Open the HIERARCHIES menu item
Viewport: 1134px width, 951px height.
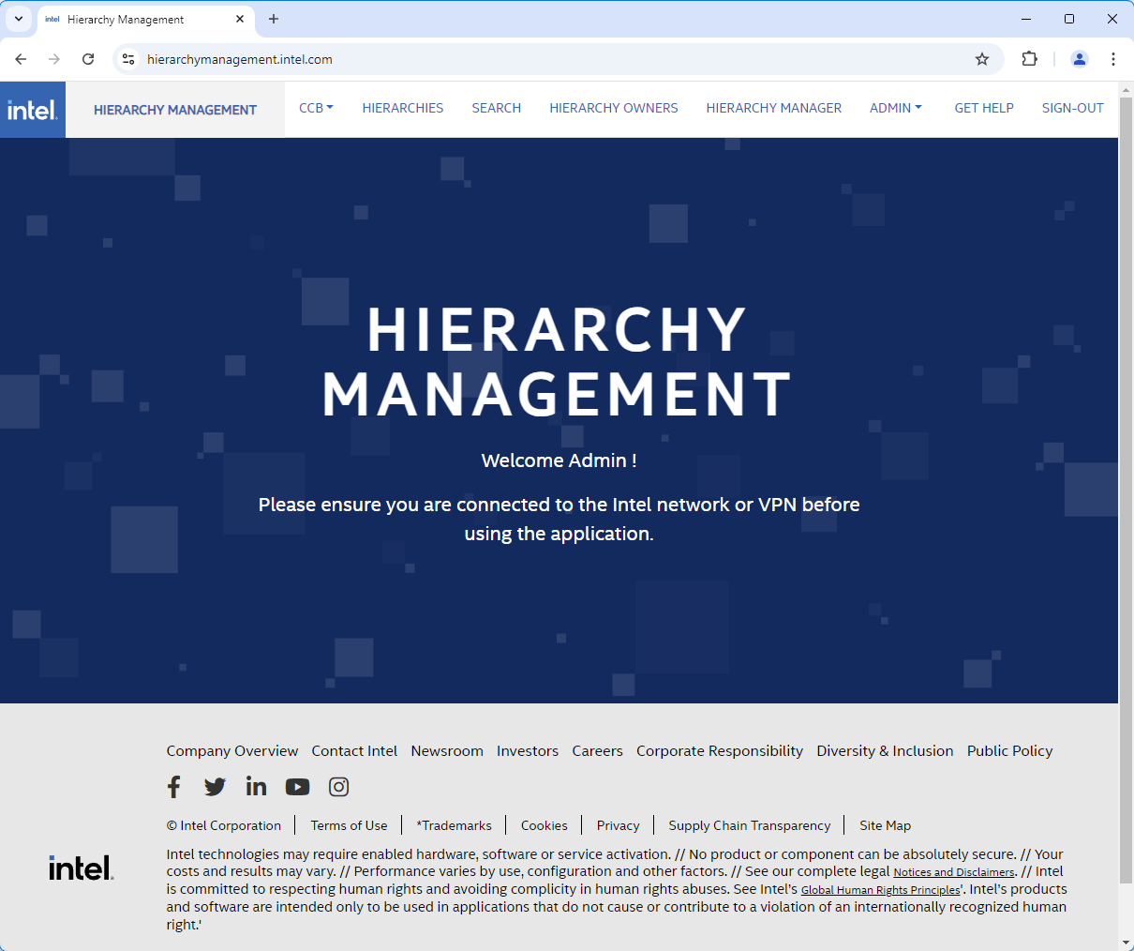click(x=403, y=108)
